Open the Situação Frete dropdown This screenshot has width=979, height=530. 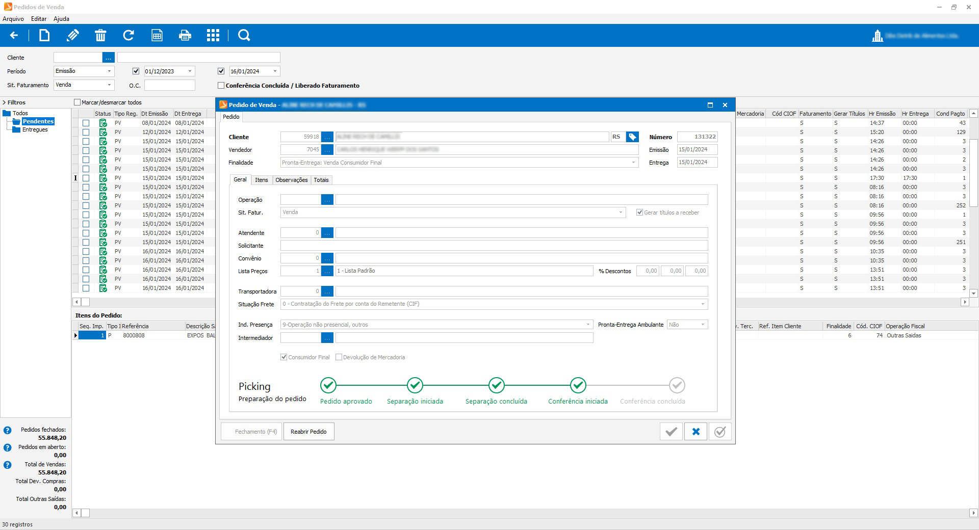tap(703, 304)
